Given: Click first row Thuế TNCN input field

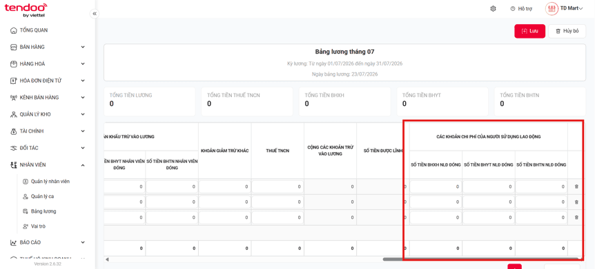Looking at the screenshot, I should click(x=277, y=186).
